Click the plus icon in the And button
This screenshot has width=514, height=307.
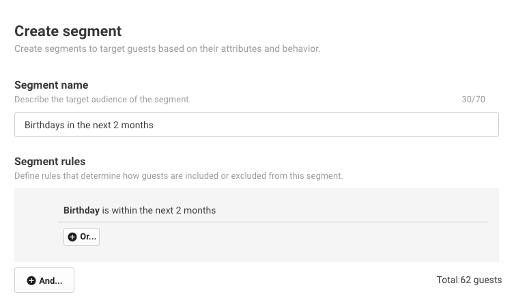tap(31, 281)
